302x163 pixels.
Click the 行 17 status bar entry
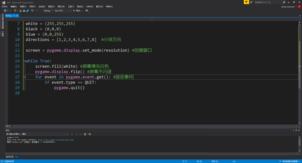point(185,161)
